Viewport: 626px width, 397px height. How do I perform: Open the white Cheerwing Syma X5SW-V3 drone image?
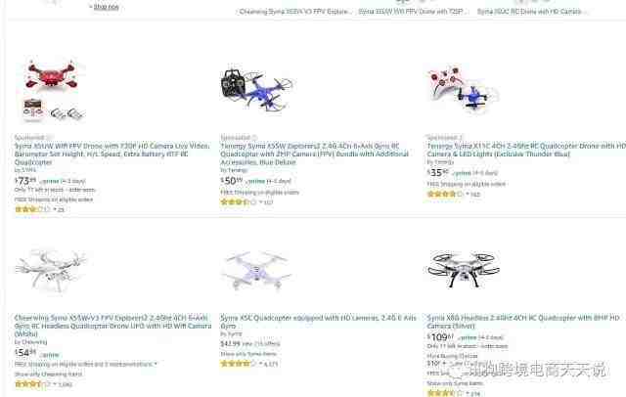pyautogui.click(x=51, y=271)
